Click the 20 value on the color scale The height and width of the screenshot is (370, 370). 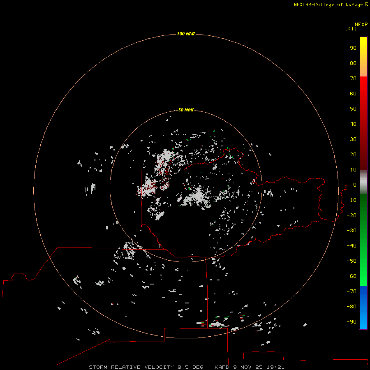point(353,154)
